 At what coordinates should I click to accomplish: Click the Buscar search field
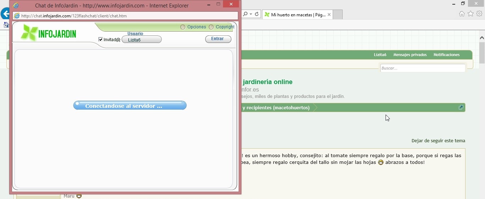[x=423, y=68]
